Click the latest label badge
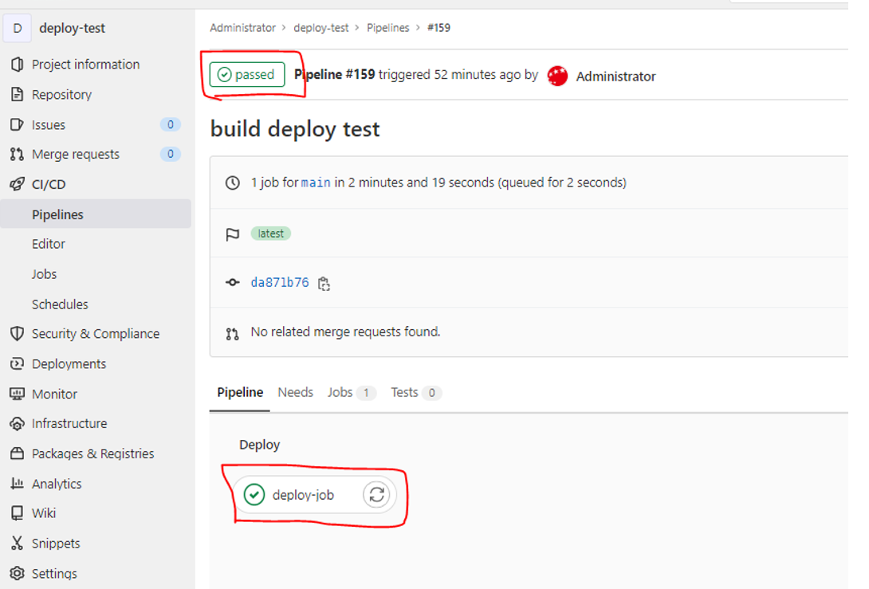Screen dimensions: 869x589 pos(270,234)
